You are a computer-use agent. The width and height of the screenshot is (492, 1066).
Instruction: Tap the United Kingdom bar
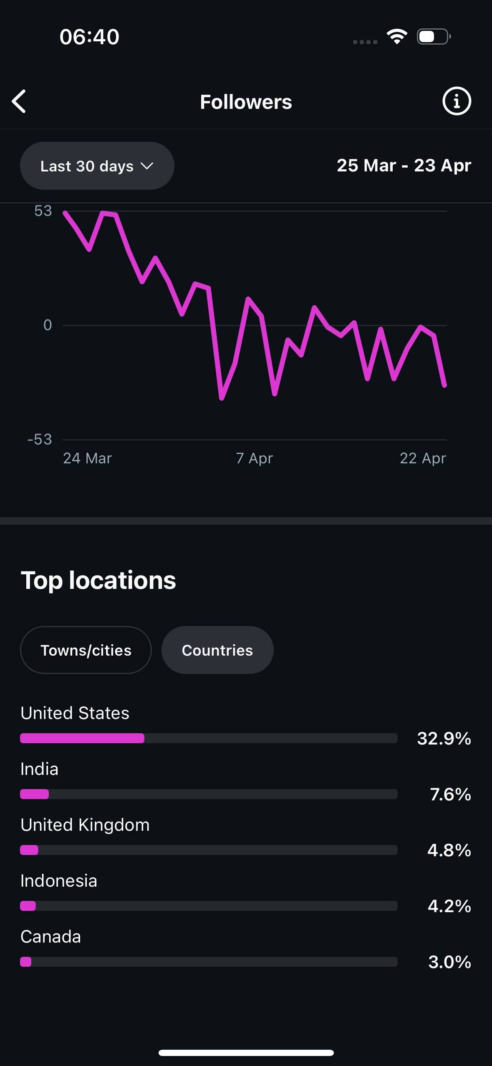click(x=209, y=850)
